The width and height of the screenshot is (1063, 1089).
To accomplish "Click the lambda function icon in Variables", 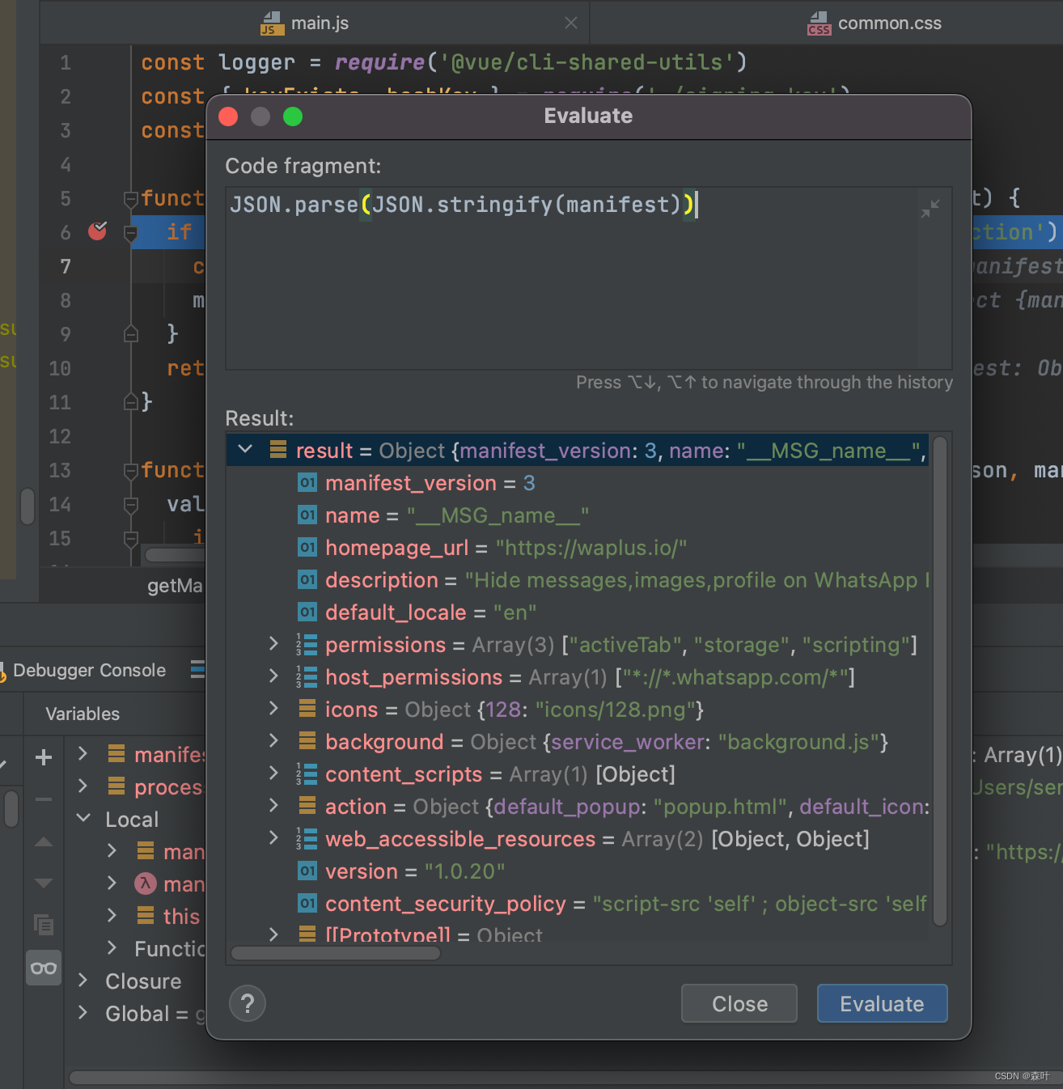I will click(145, 883).
